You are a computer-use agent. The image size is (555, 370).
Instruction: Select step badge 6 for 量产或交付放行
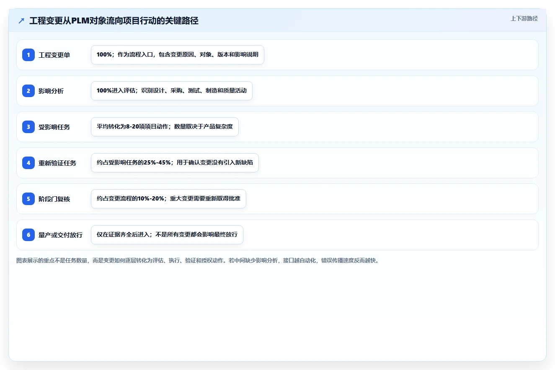click(x=28, y=235)
